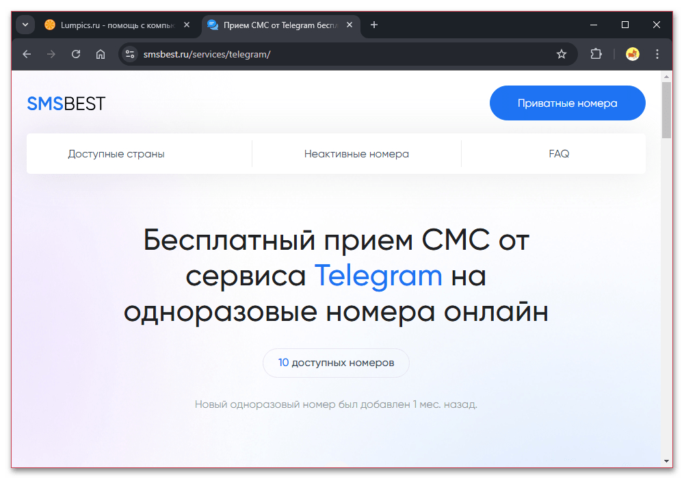Go forward to the next page
The height and width of the screenshot is (479, 684).
tap(51, 54)
